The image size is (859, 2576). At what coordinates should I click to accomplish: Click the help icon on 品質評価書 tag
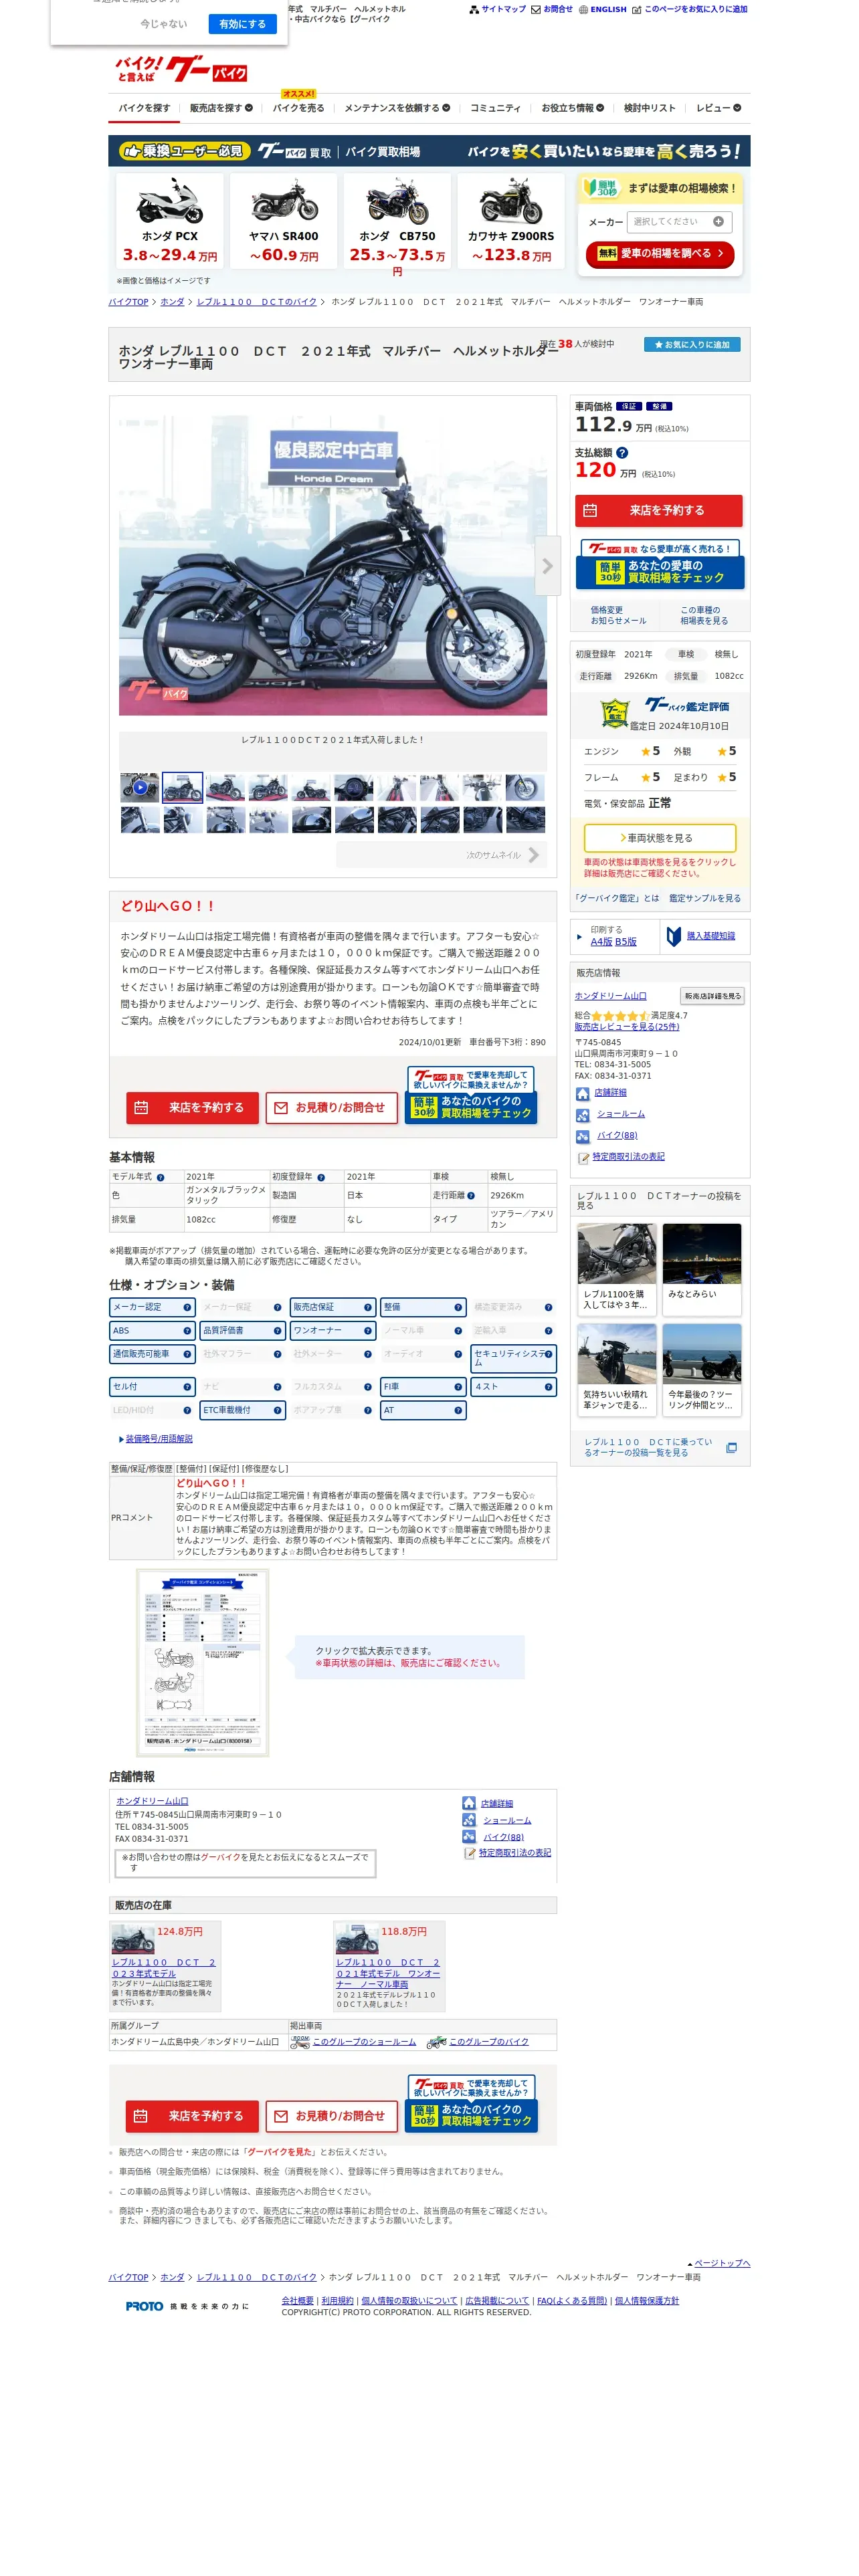click(277, 1331)
